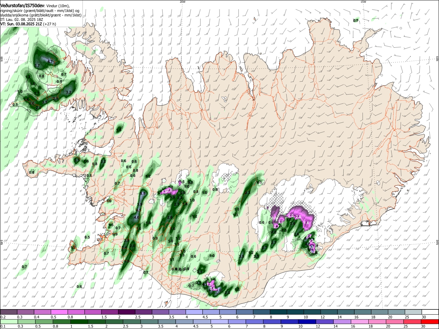Pick the light lavender 5 mm rain swatch
This screenshot has height=329, width=439.
[220, 321]
